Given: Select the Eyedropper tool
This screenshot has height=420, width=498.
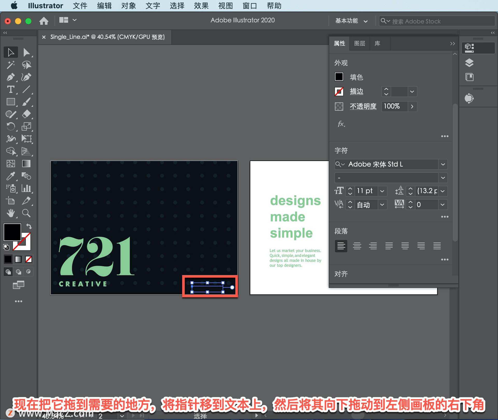Looking at the screenshot, I should [x=10, y=176].
